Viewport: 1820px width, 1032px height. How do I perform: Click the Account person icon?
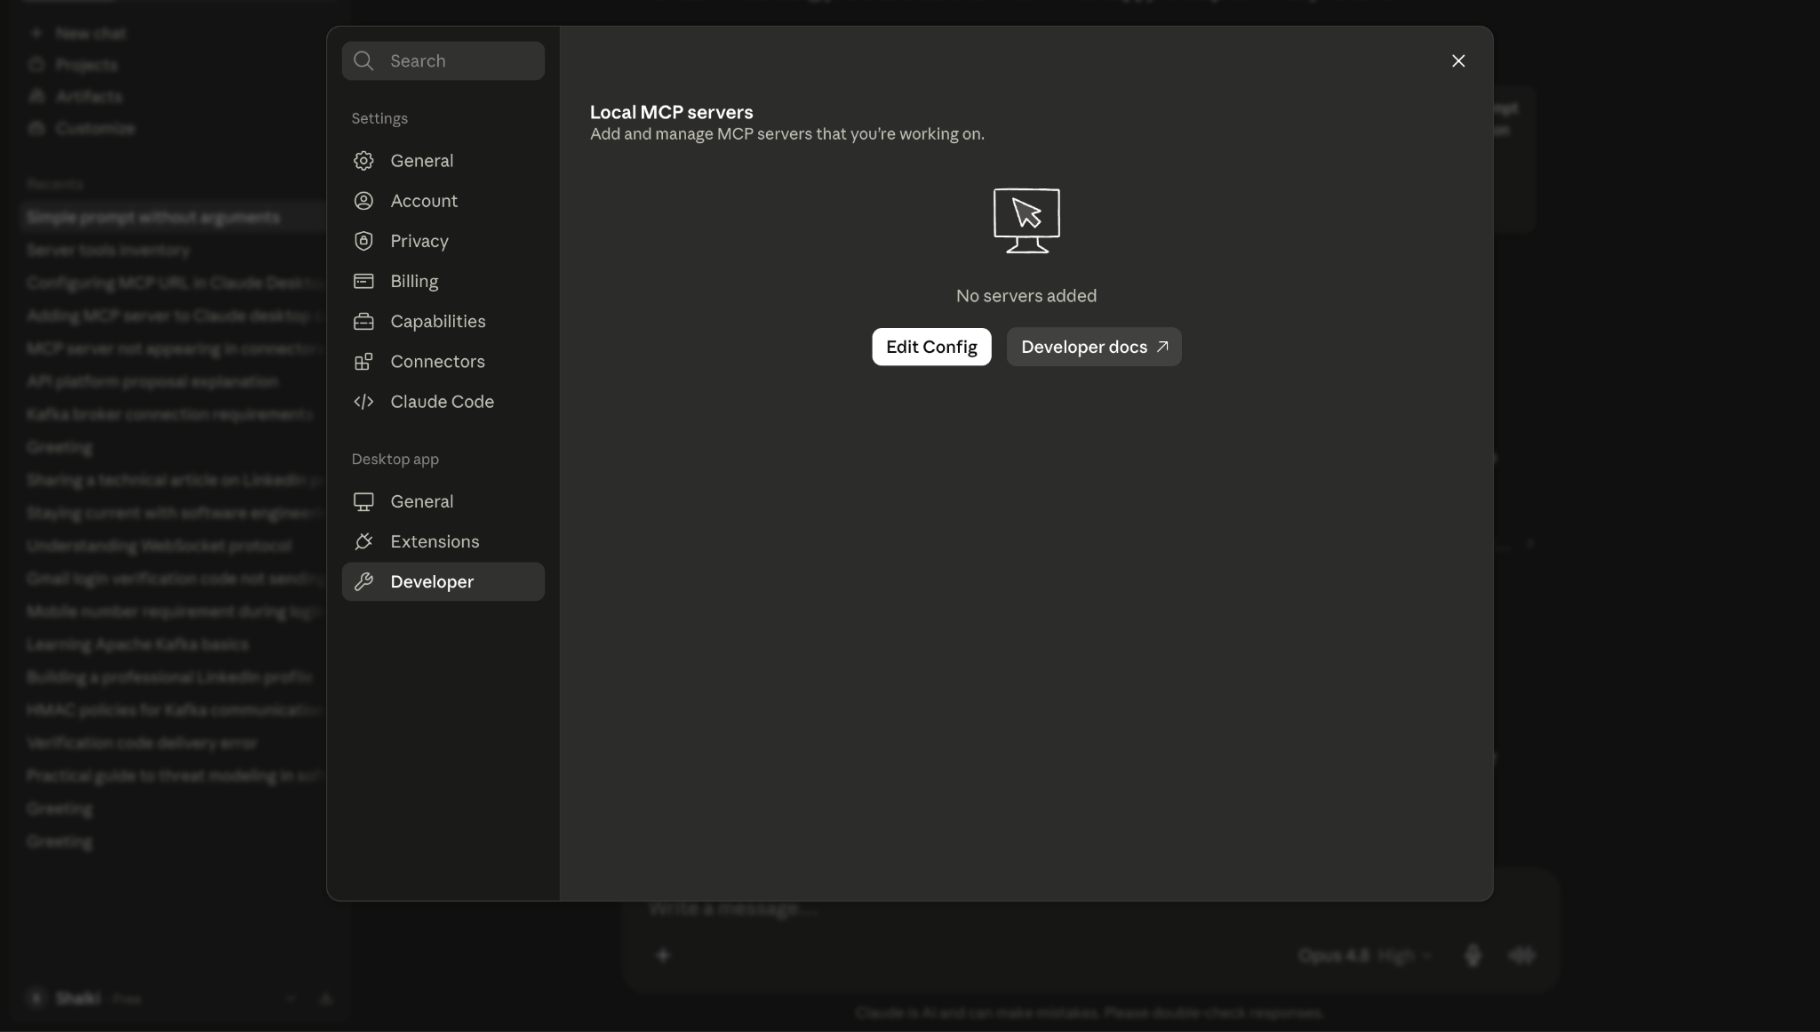363,201
